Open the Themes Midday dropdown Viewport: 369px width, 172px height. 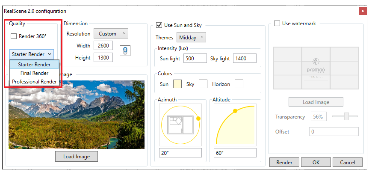(x=191, y=38)
